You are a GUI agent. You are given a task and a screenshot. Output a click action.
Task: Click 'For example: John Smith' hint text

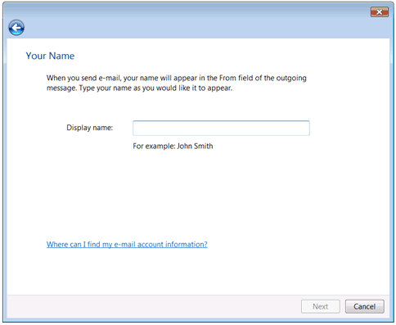click(x=173, y=147)
